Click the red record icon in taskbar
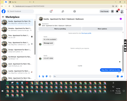The image size is (127, 101). click(x=27, y=83)
